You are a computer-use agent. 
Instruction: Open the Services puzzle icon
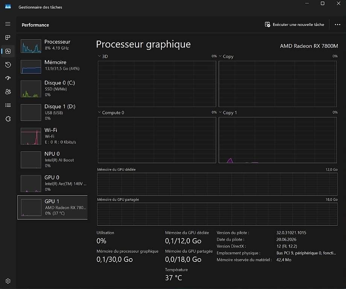(8, 119)
